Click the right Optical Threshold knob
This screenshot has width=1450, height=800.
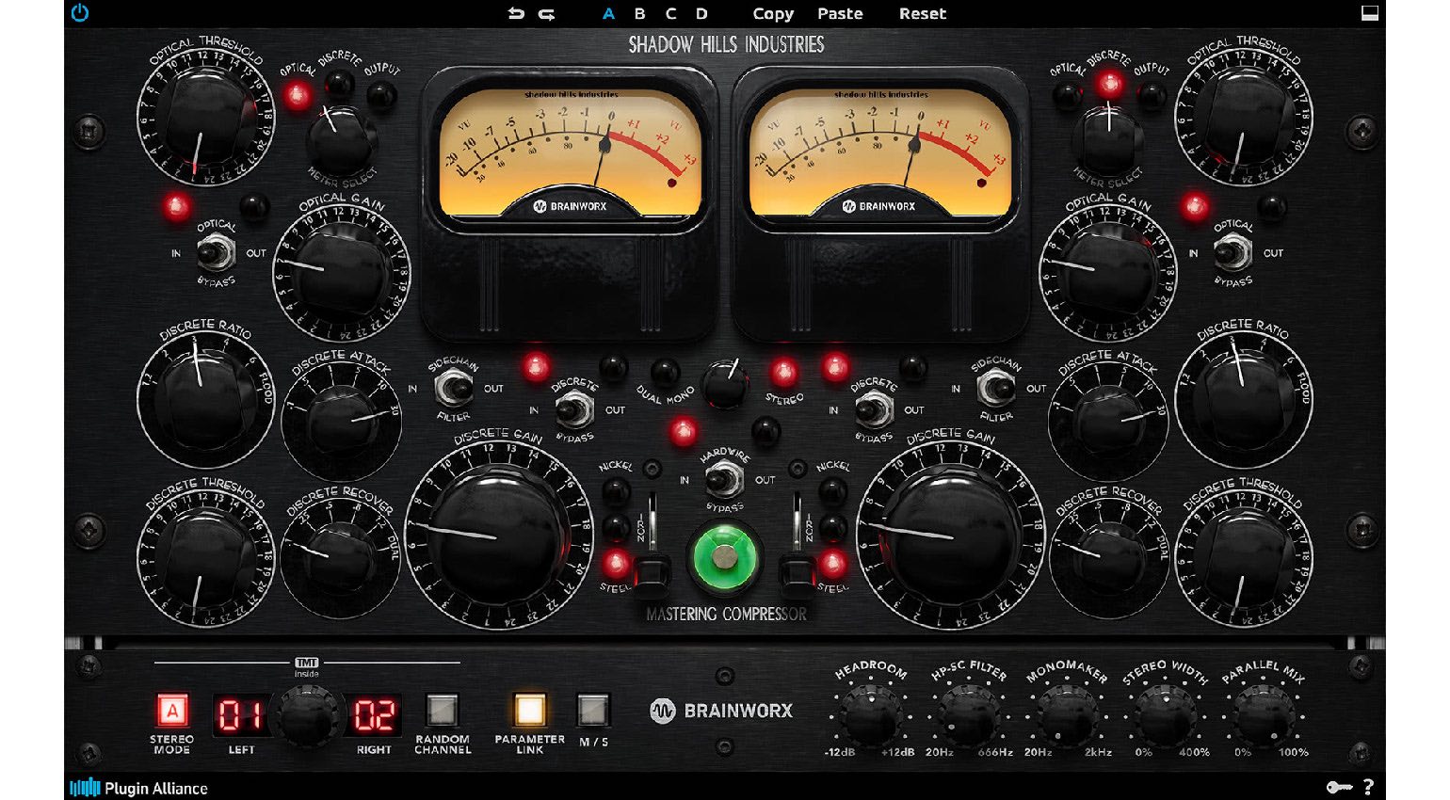(x=1243, y=116)
